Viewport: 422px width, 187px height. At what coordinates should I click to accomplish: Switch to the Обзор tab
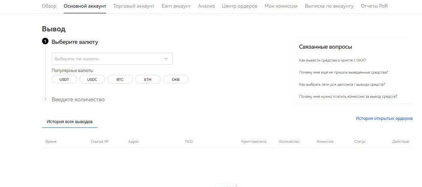[49, 6]
